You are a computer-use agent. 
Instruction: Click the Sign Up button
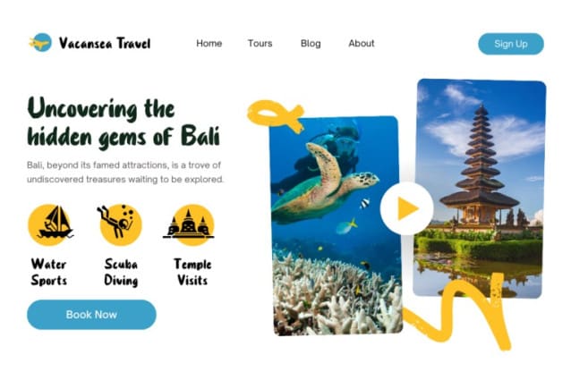pyautogui.click(x=511, y=44)
